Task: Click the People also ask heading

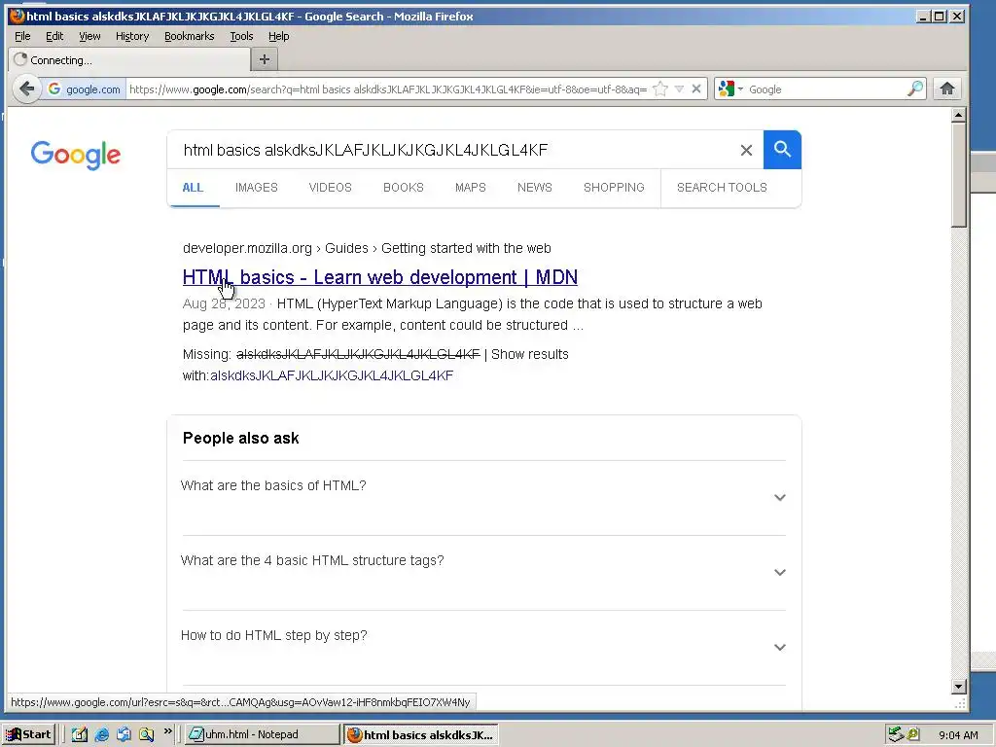Action: coord(241,439)
